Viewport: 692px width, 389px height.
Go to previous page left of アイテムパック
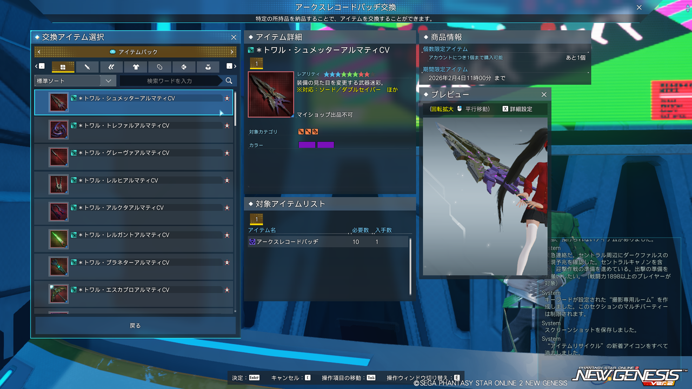(x=38, y=52)
